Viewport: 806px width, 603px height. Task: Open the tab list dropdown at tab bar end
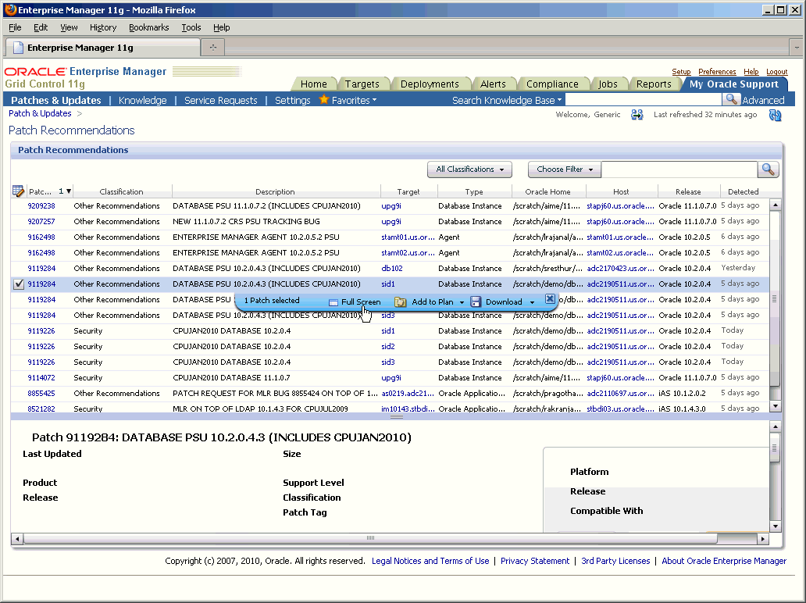click(796, 48)
